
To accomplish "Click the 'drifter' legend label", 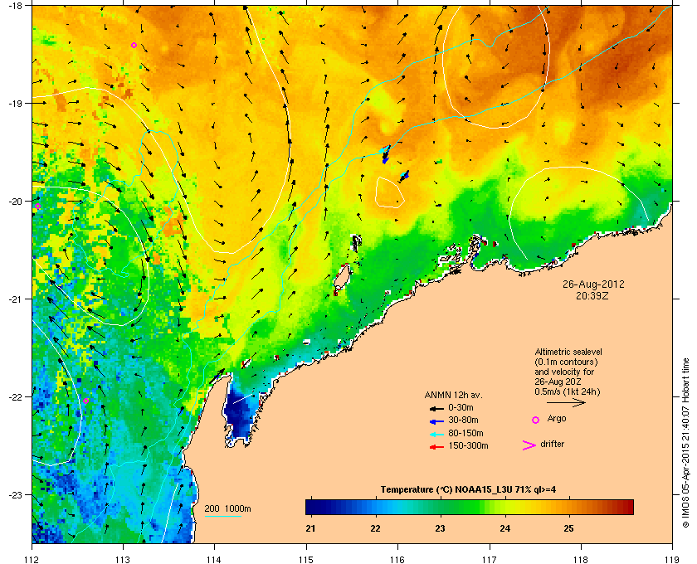I will [x=553, y=444].
